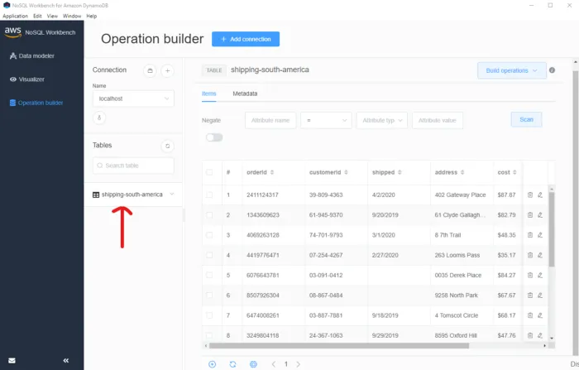Sort by shipped column arrows
The image size is (579, 370).
pyautogui.click(x=400, y=172)
